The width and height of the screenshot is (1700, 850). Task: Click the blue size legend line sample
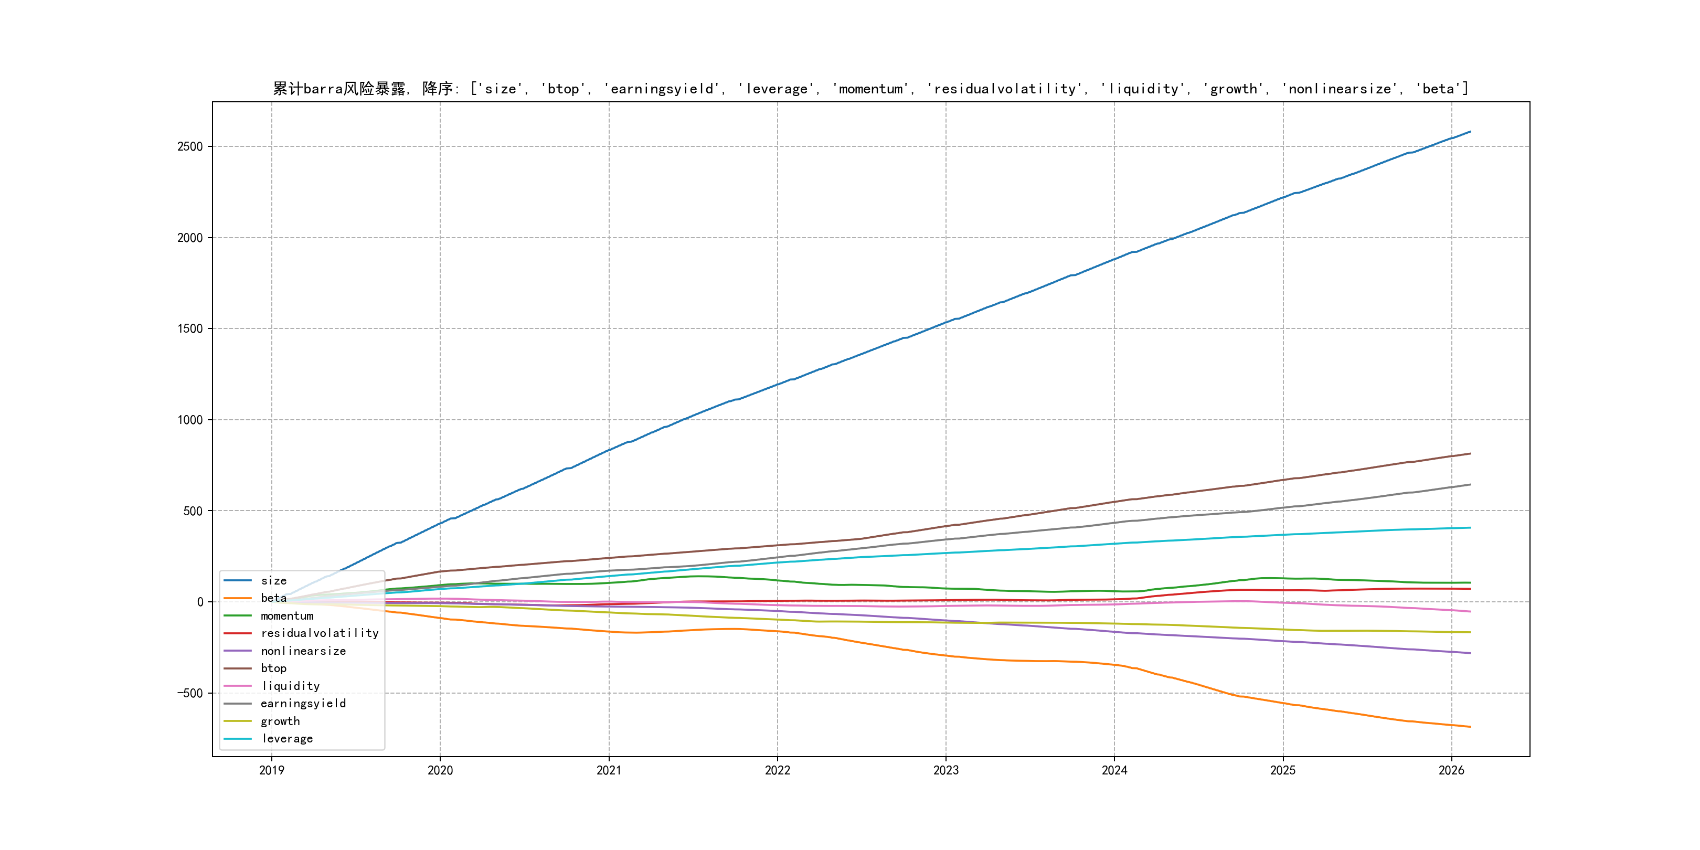pos(238,581)
